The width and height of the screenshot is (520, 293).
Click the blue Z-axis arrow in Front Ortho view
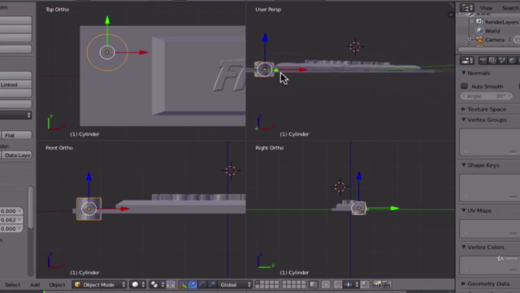pyautogui.click(x=89, y=177)
